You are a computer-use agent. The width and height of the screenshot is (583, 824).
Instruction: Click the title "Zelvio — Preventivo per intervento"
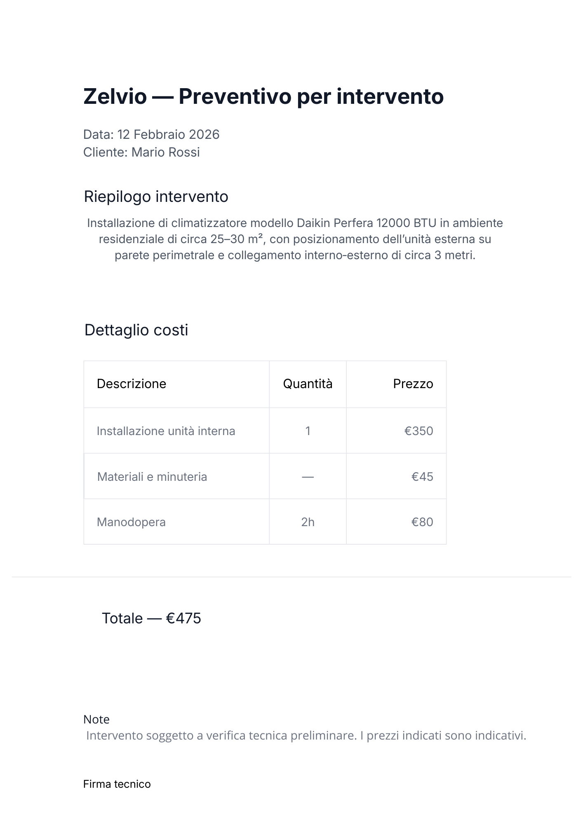click(x=263, y=96)
